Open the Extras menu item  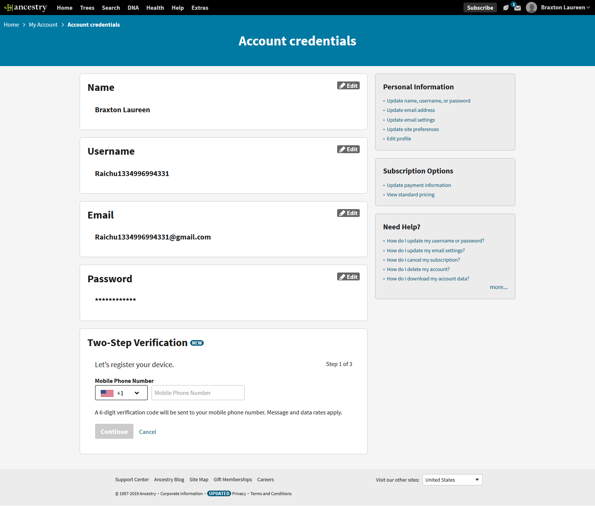pos(200,8)
